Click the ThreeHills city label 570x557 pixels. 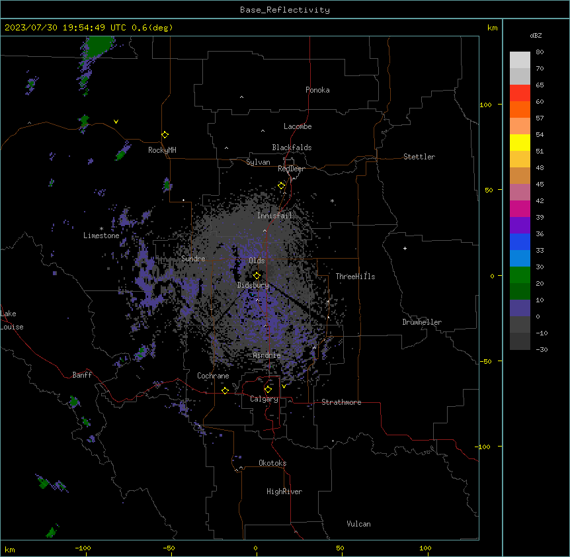tap(355, 277)
